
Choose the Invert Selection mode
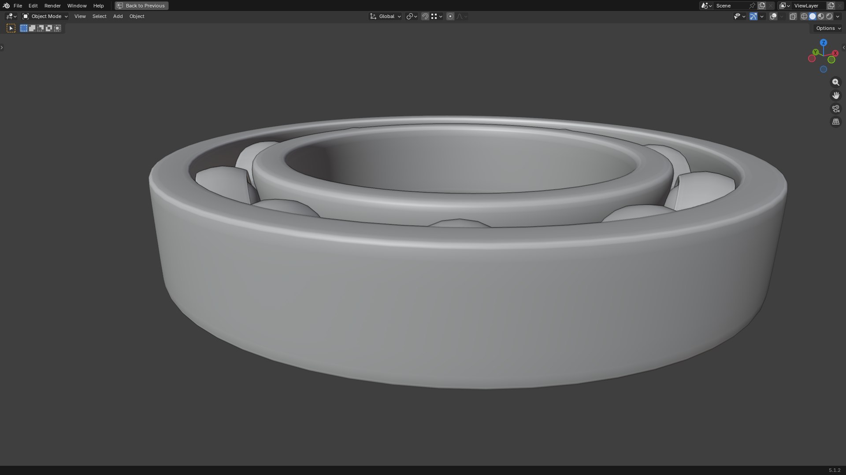49,28
